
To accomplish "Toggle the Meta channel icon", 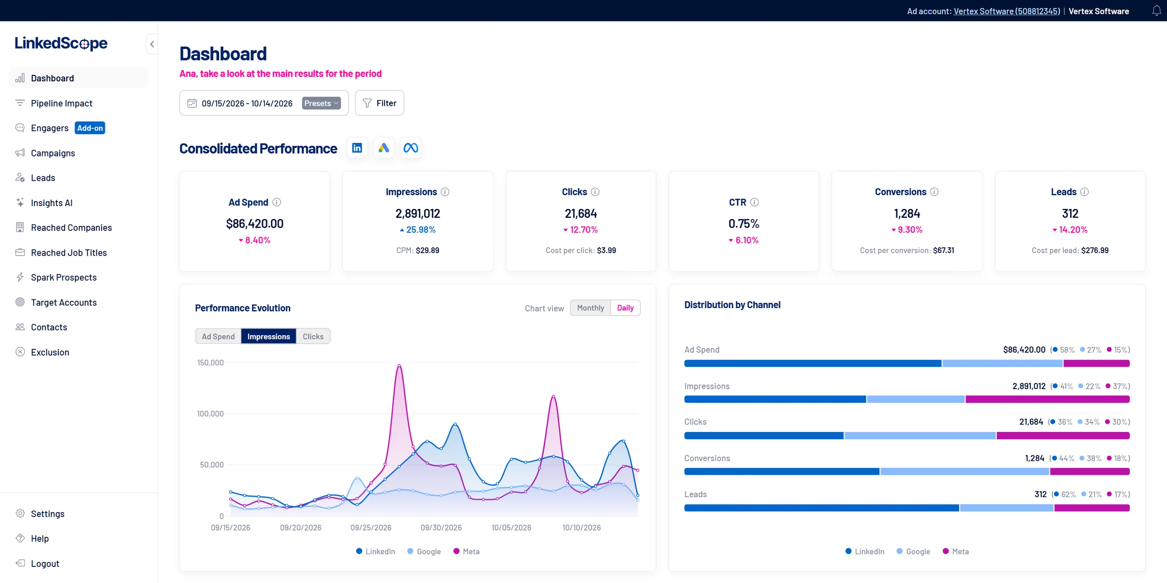I will (410, 148).
